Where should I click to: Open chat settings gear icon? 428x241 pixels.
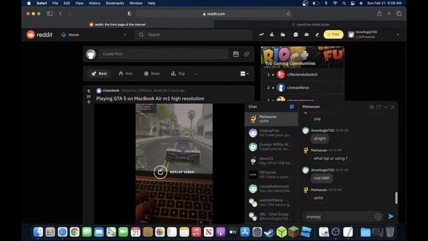point(372,107)
